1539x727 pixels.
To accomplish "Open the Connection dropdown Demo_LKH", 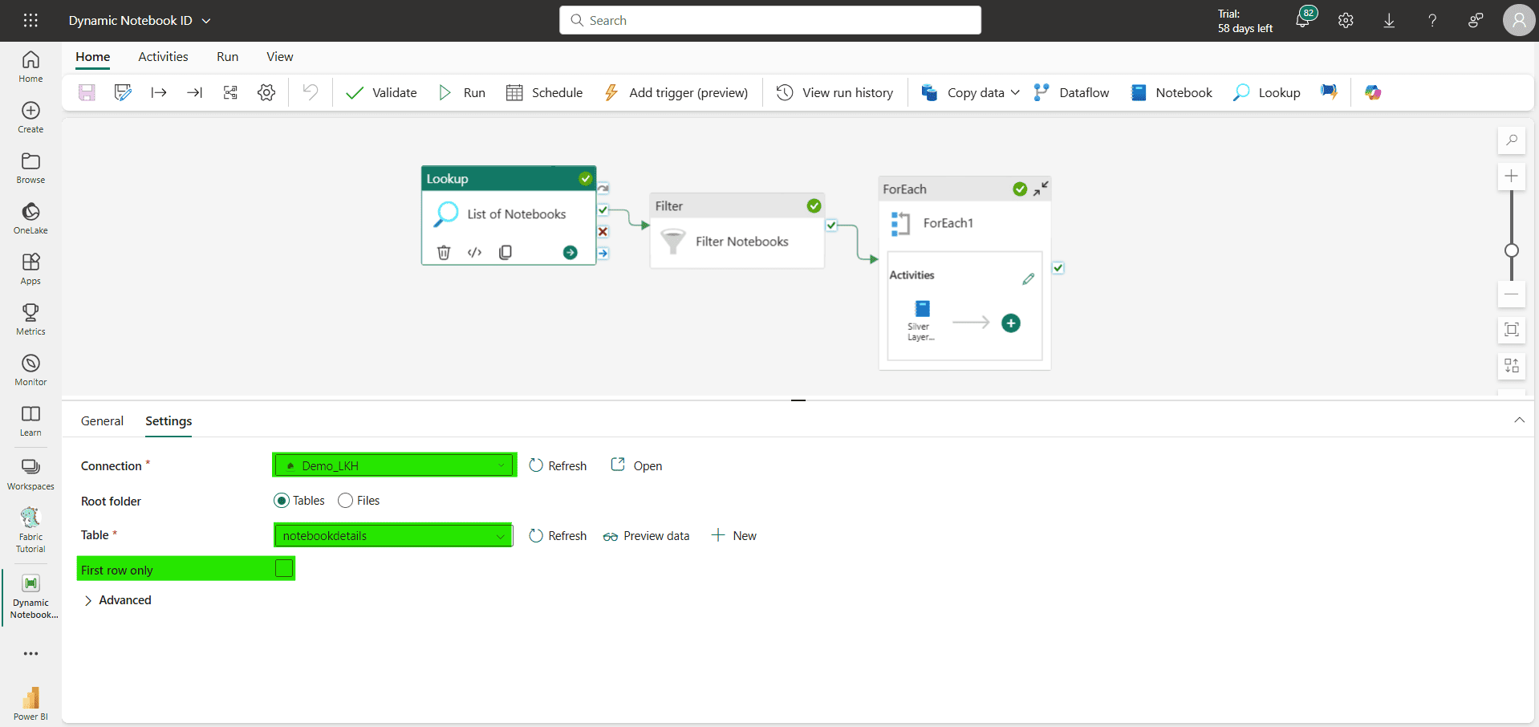I will [x=394, y=465].
